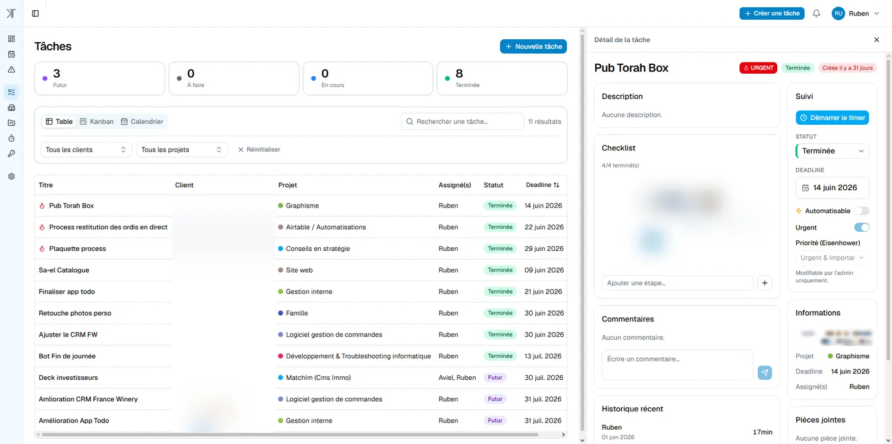Open the Priorité Eisenhower dropdown

(833, 258)
